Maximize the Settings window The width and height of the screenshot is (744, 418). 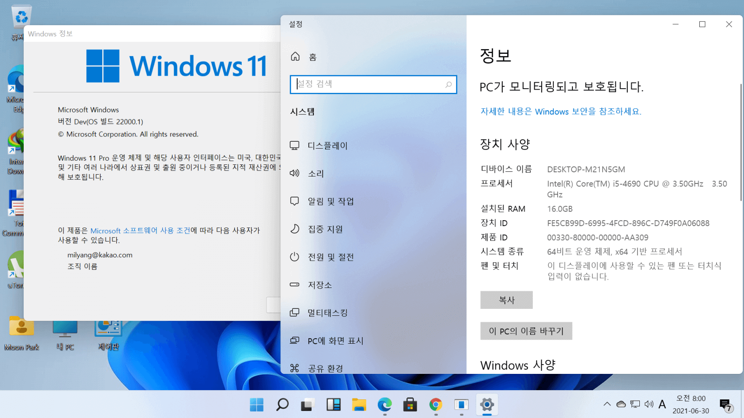pos(702,24)
